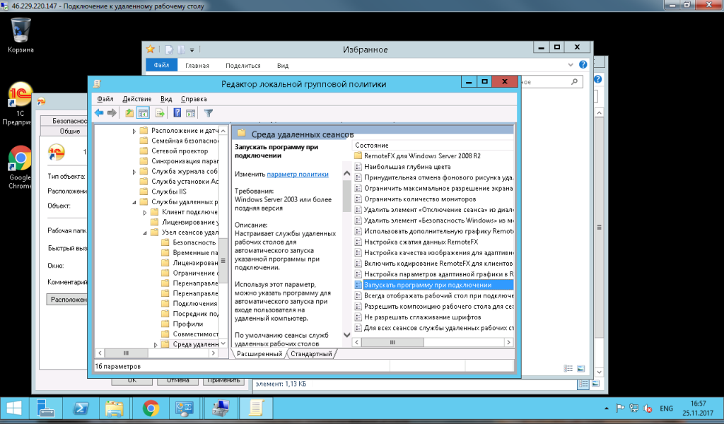Click the 'параметр политики' link
The height and width of the screenshot is (424, 724).
tap(298, 175)
